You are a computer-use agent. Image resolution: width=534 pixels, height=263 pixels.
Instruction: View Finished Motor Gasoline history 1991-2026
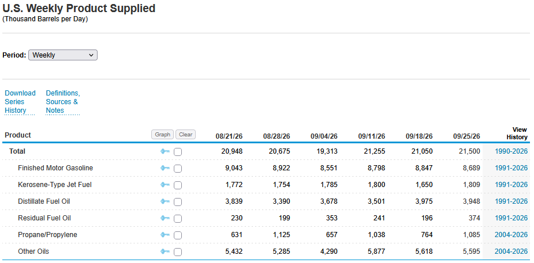[511, 168]
